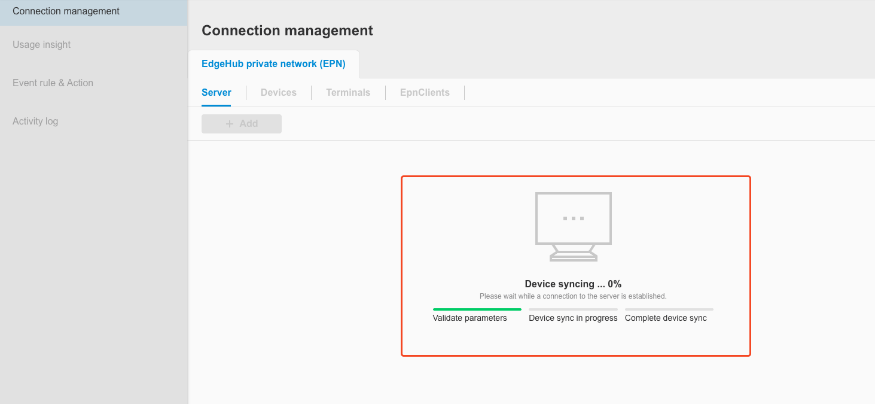The width and height of the screenshot is (875, 404).
Task: View the Activity log section
Action: [36, 121]
